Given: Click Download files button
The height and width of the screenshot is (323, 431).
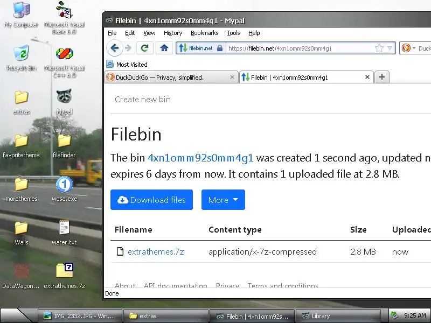Looking at the screenshot, I should point(151,200).
